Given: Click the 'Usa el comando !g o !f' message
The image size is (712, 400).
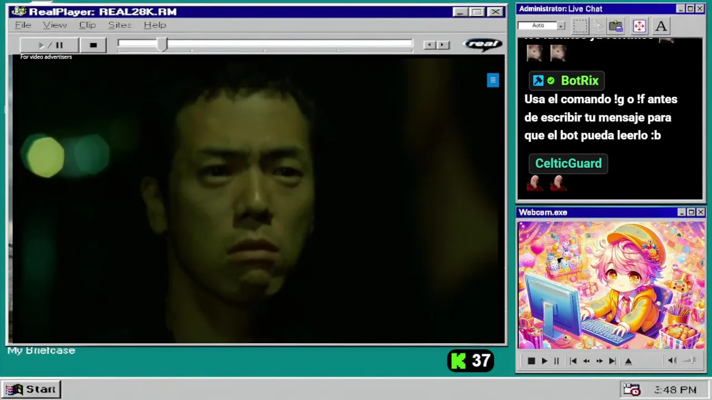Looking at the screenshot, I should coord(601,117).
